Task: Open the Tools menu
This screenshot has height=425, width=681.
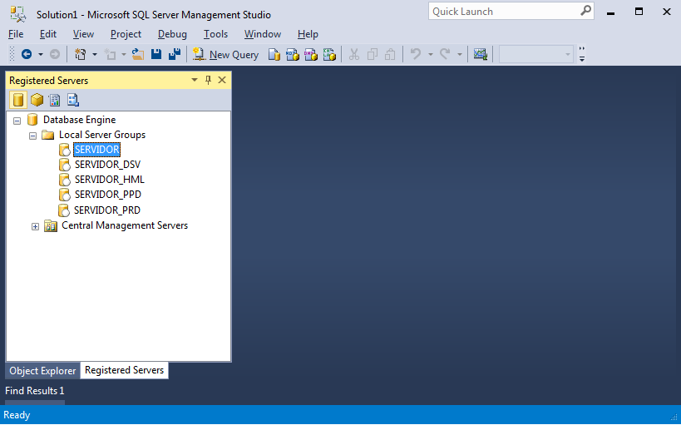Action: pos(215,34)
